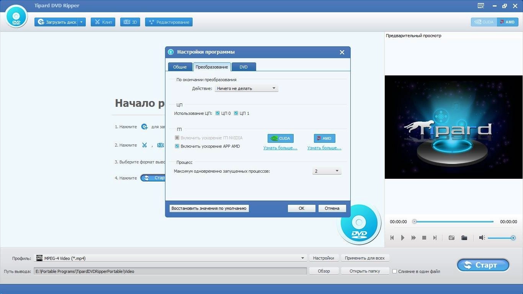Image resolution: width=523 pixels, height=294 pixels.
Task: Switch to the DVD tab
Action: pos(244,67)
